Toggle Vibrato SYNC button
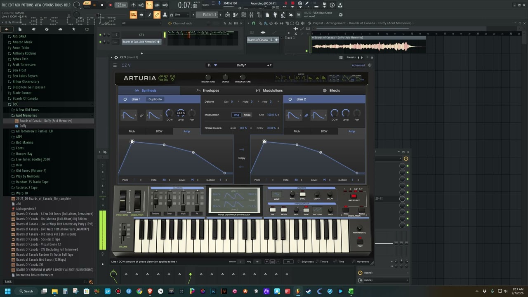Screen dimensions: 528x297 303,194
